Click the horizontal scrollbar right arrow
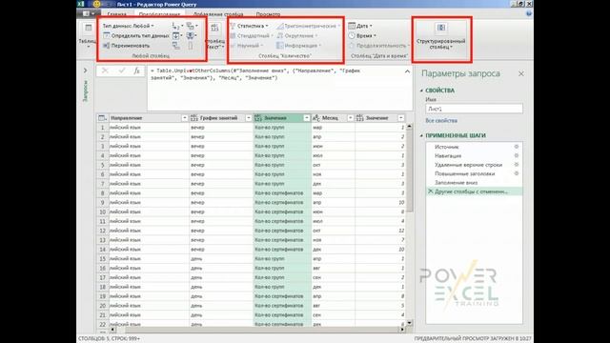 [x=402, y=330]
